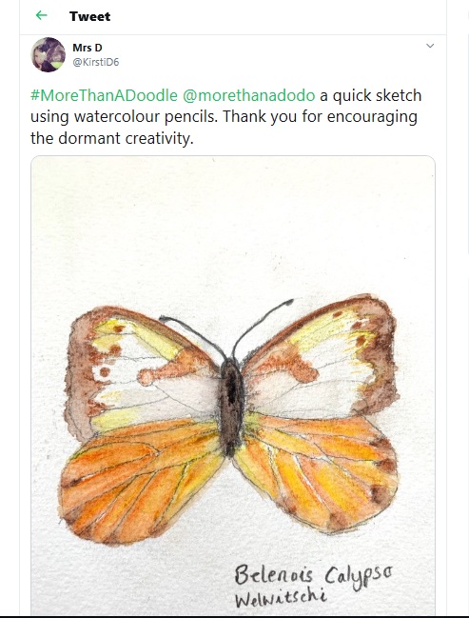Click the yellow lower right wing

(317, 471)
